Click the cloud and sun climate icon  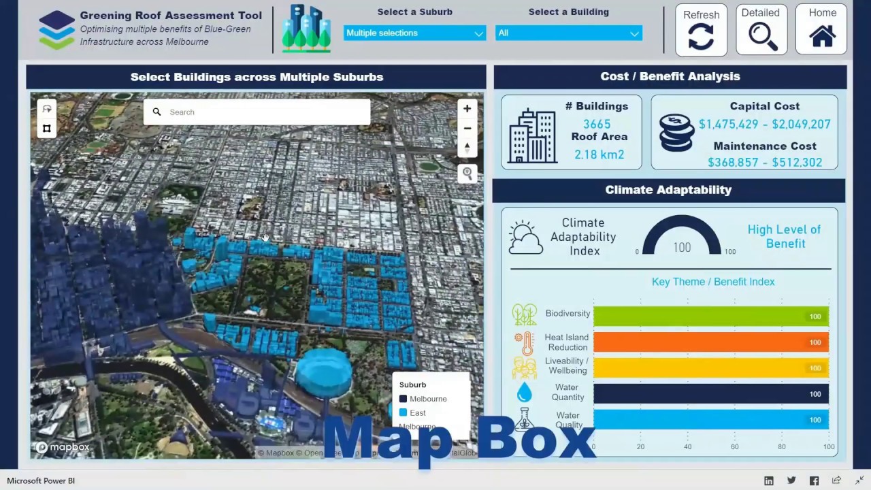point(526,237)
